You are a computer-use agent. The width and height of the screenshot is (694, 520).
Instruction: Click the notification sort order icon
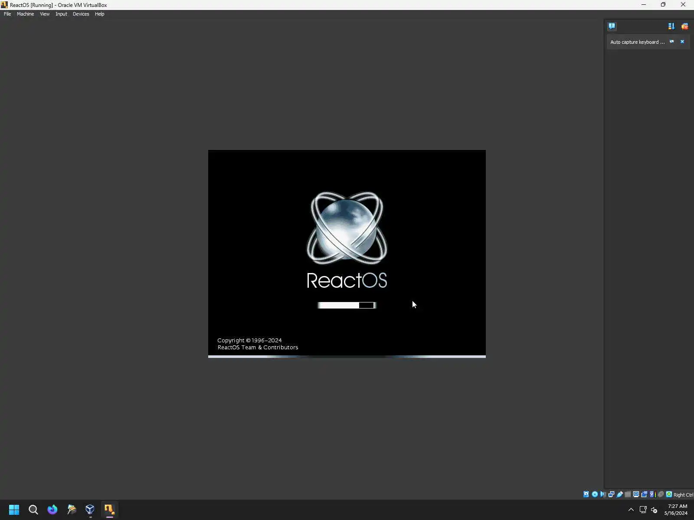(x=671, y=26)
